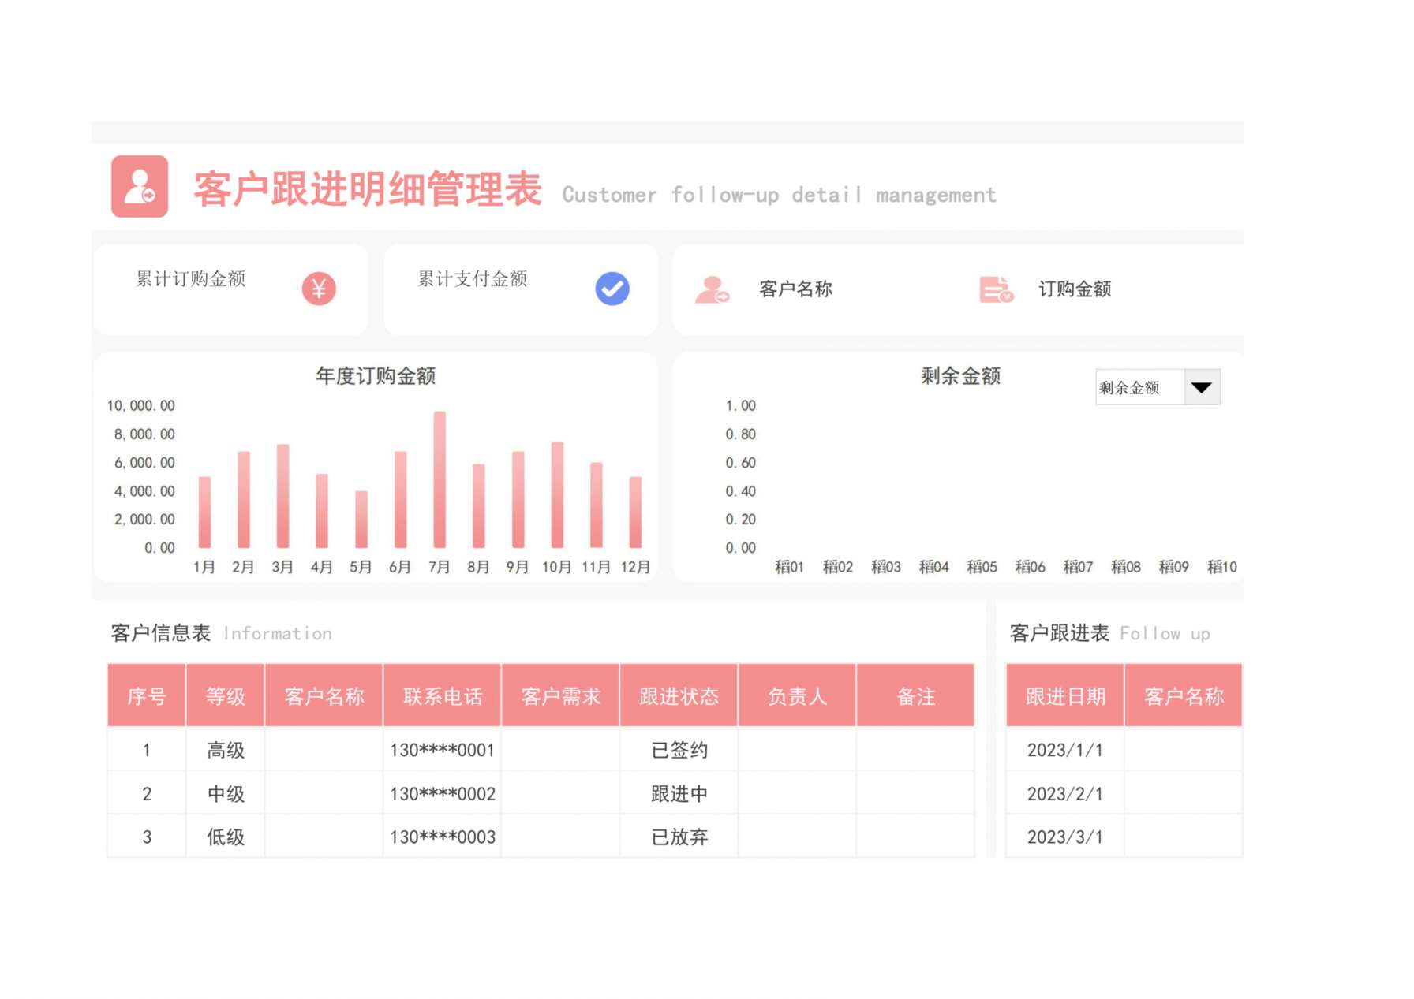Viewport: 1414px width, 999px height.
Task: Select follow-up date 2023/1/1
Action: pyautogui.click(x=1065, y=749)
